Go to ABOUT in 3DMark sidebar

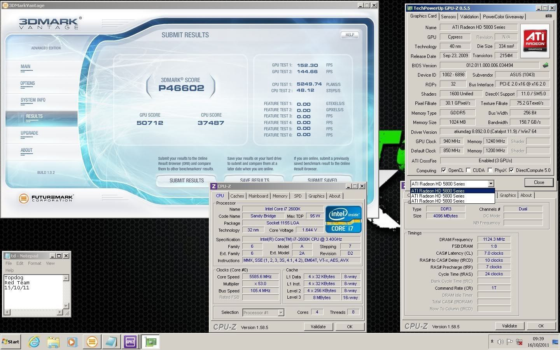[26, 150]
